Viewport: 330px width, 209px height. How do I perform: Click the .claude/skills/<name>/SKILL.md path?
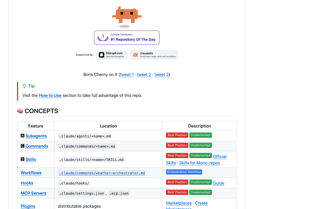91,160
